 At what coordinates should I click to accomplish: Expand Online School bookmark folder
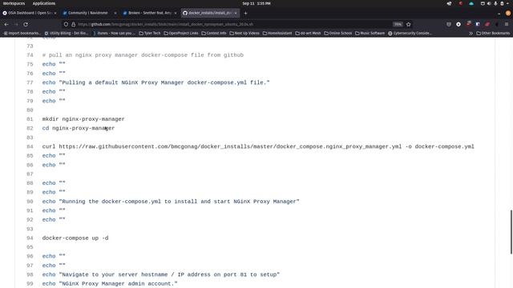click(338, 33)
